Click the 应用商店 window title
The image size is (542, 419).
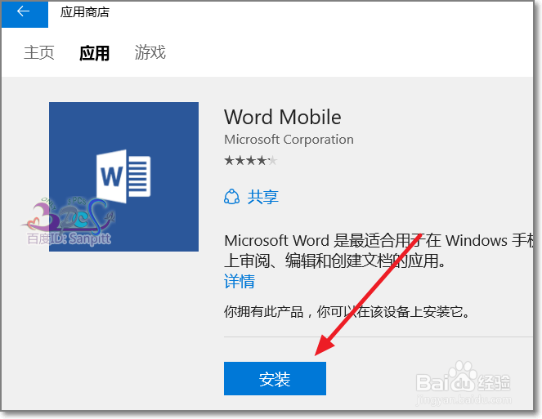pos(85,12)
